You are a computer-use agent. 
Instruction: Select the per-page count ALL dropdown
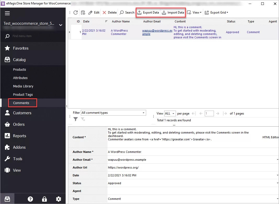(170, 113)
